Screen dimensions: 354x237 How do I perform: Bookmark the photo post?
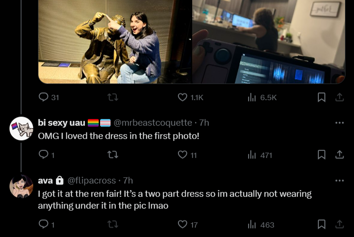coord(321,98)
